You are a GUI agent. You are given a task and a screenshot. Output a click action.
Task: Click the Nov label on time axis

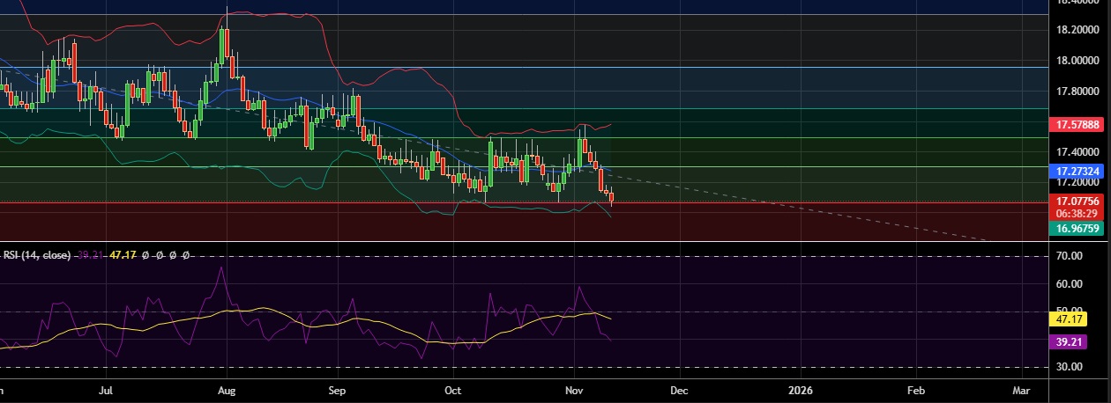pyautogui.click(x=574, y=389)
